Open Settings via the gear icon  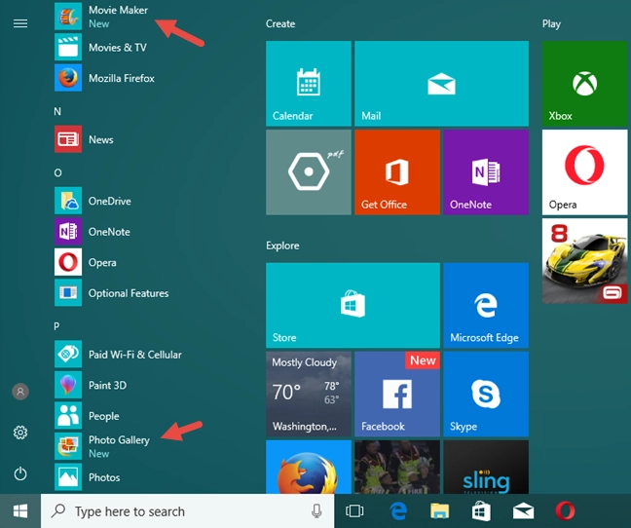[20, 433]
